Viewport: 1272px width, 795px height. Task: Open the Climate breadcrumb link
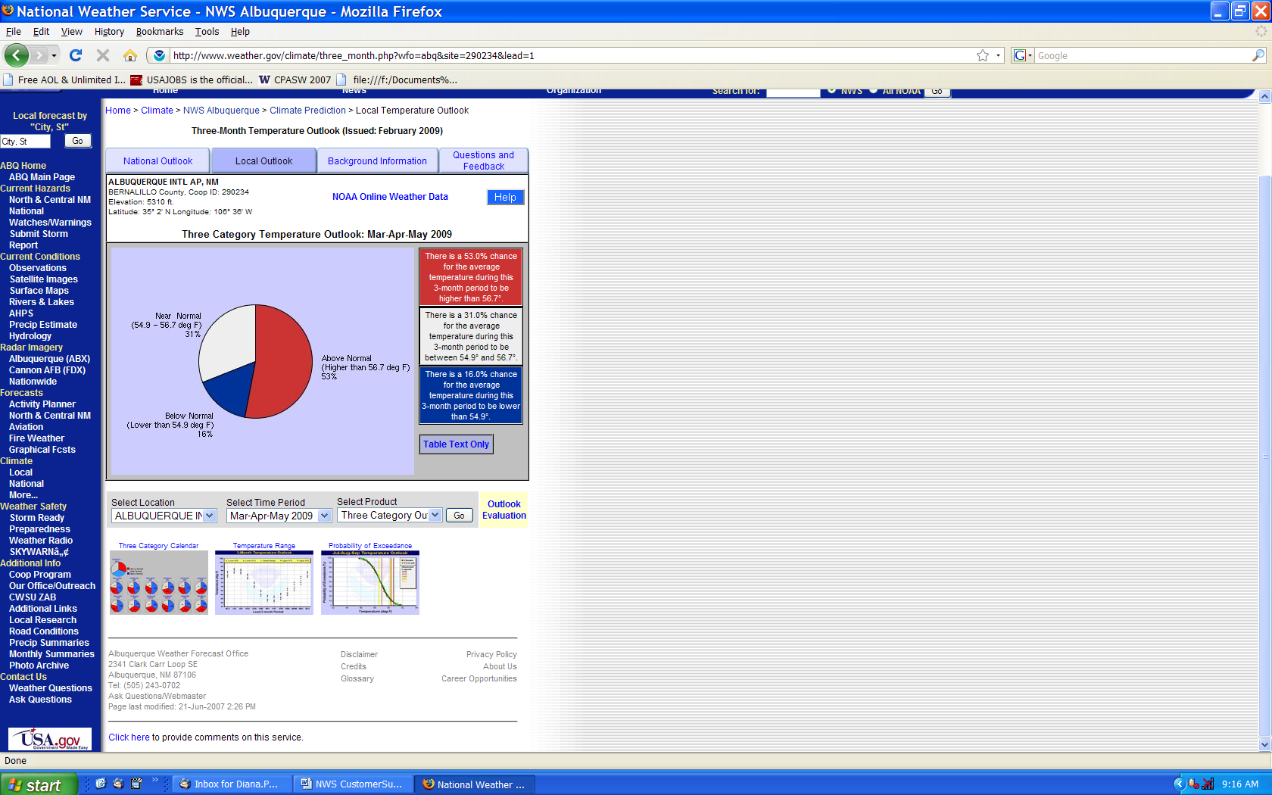click(x=157, y=111)
